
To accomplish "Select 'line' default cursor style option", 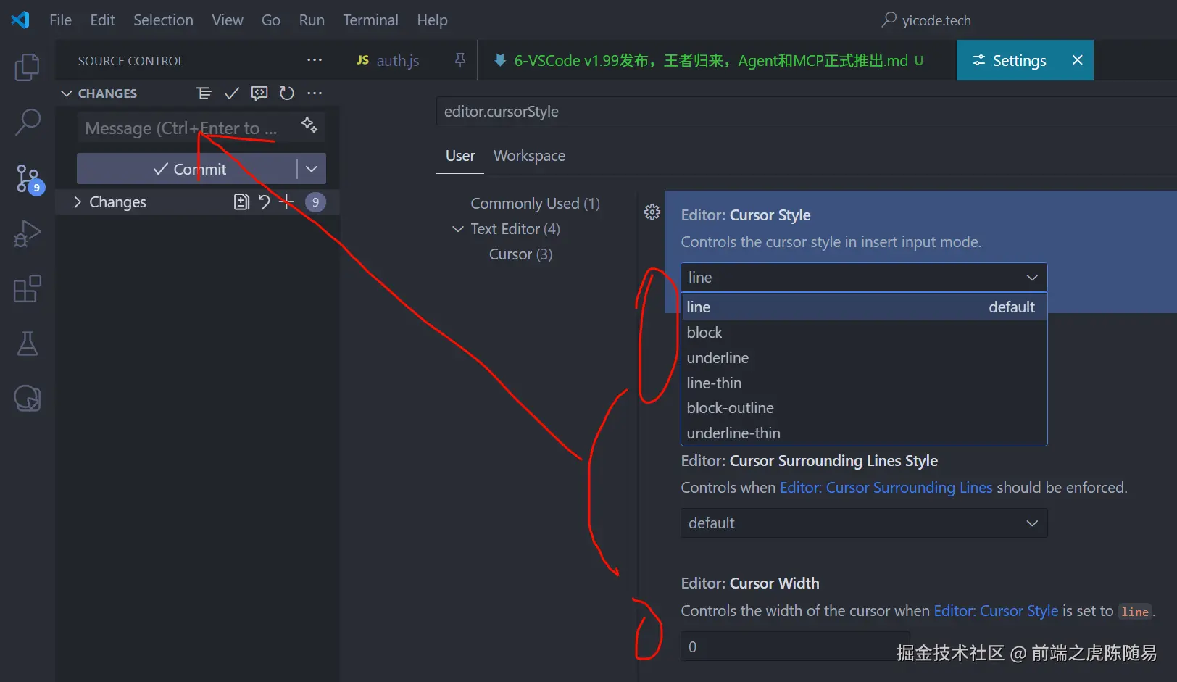I will pos(864,307).
